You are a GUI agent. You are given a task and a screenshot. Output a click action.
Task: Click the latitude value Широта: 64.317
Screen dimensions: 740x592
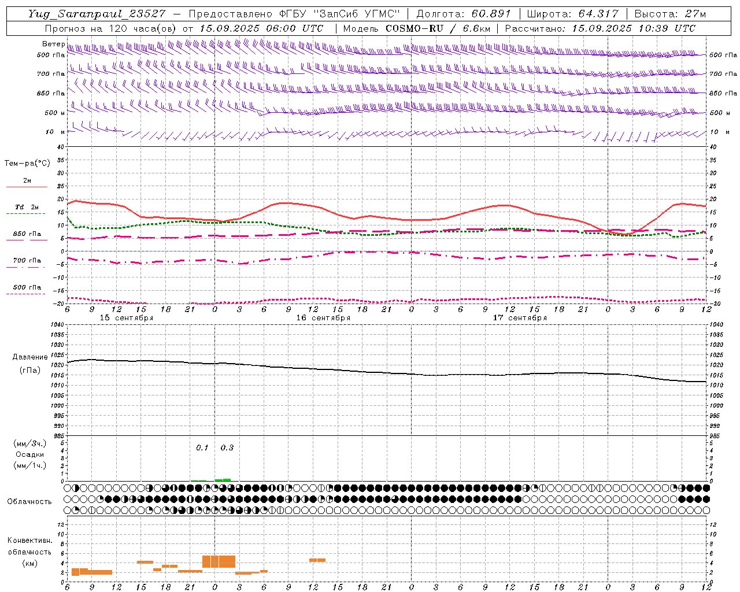click(x=573, y=14)
